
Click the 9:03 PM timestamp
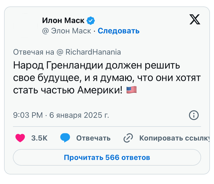(x=28, y=115)
